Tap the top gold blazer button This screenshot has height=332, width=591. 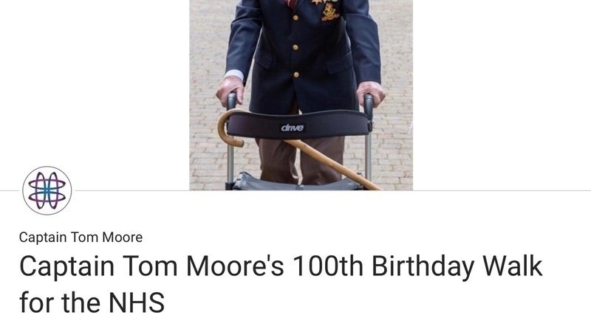pos(295,18)
